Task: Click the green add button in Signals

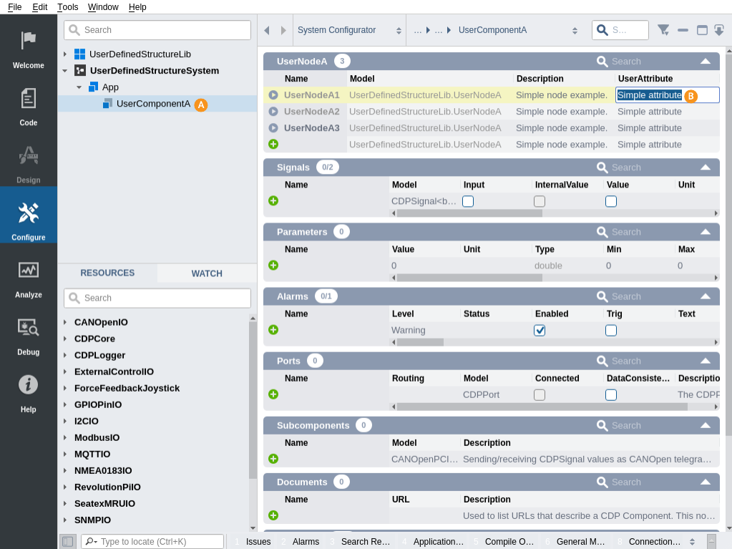Action: point(273,200)
